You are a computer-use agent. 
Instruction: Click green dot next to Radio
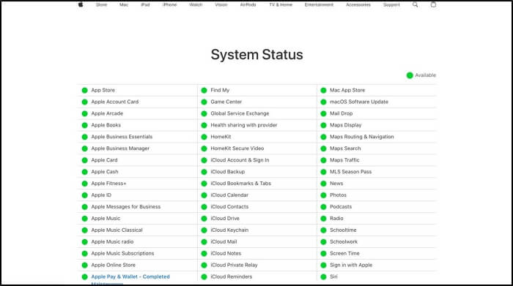pyautogui.click(x=324, y=219)
